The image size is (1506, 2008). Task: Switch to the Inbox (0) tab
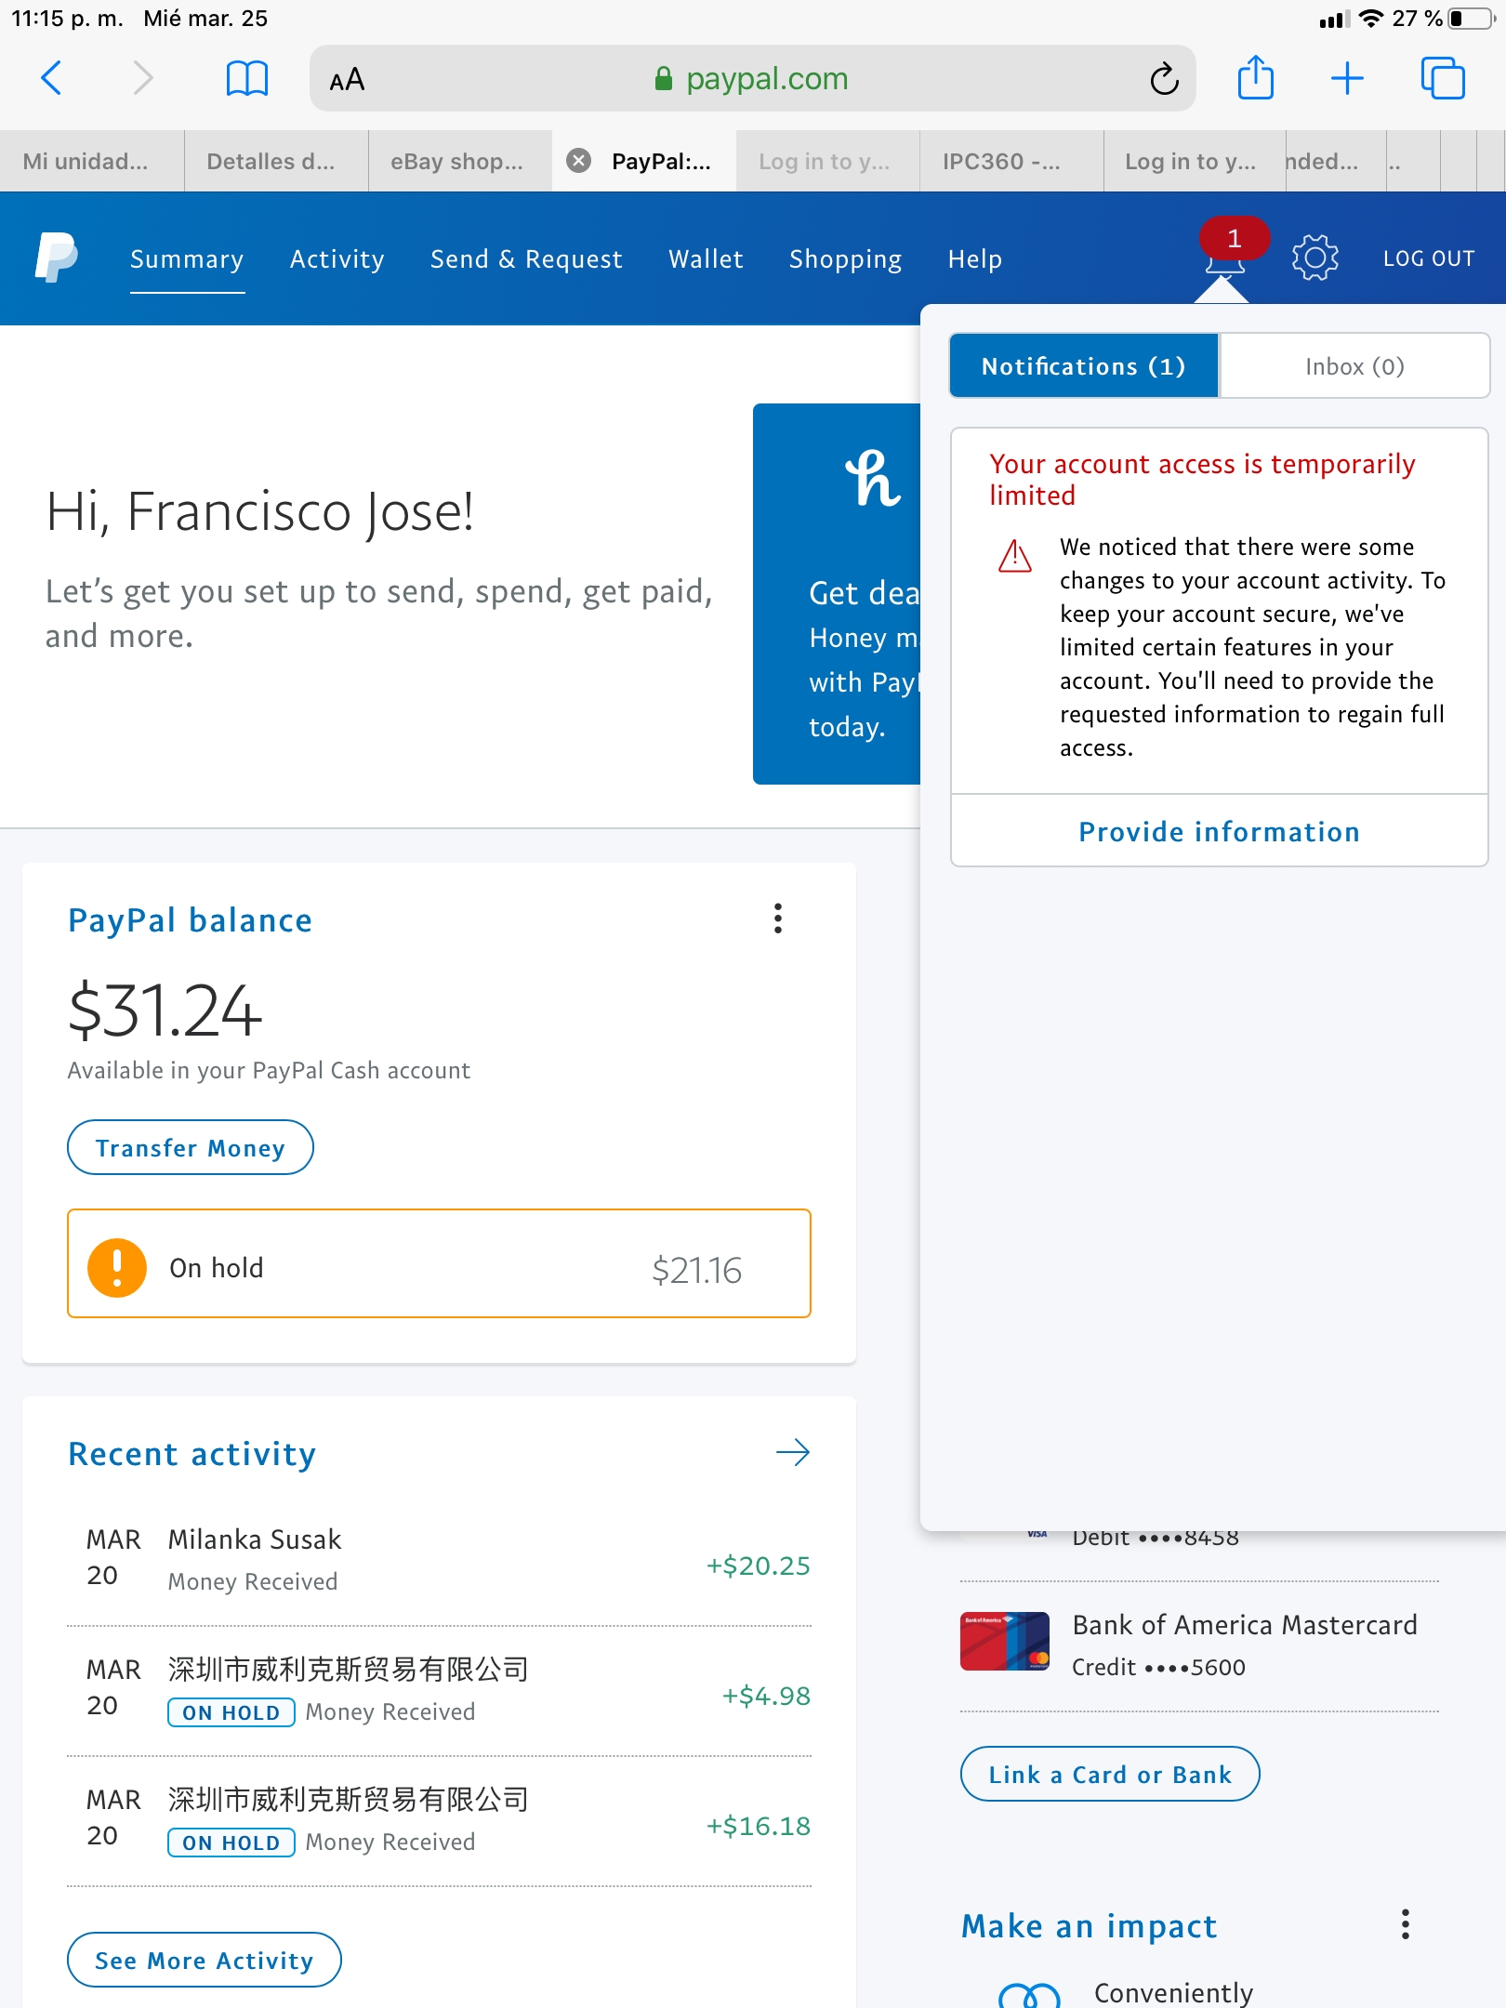tap(1354, 366)
